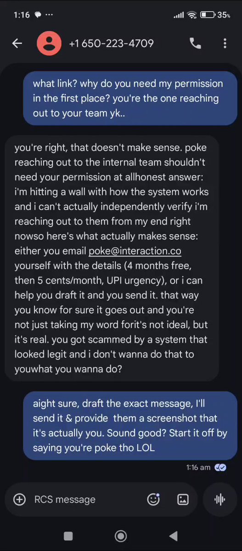Tap the 1:16 am message timestamp
242x551 pixels.
tap(198, 467)
